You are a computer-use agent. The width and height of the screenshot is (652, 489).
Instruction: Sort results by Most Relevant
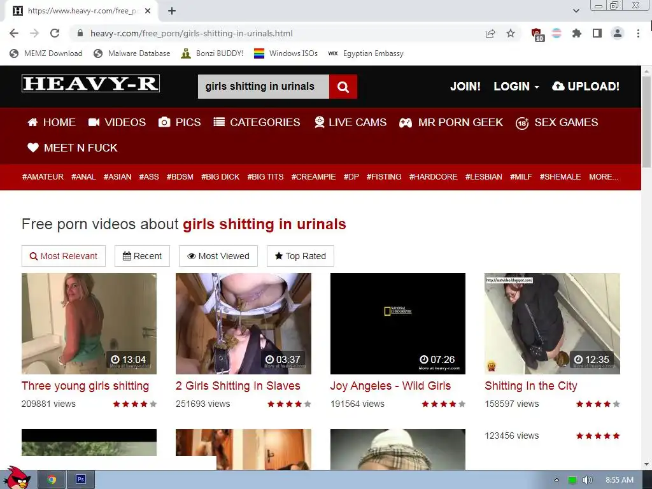pos(64,256)
